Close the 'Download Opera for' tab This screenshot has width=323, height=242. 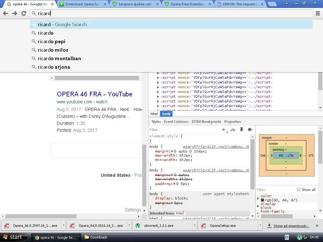click(x=105, y=4)
